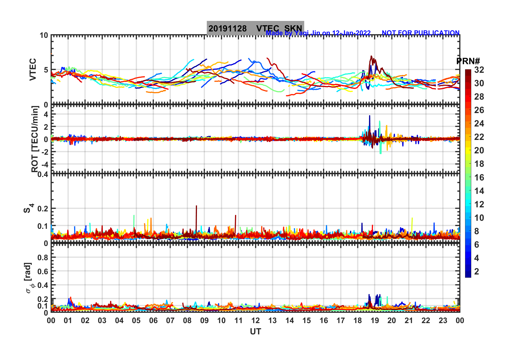Click colorbar tick label '28'
Screen dimensions: 511x347
(479, 97)
